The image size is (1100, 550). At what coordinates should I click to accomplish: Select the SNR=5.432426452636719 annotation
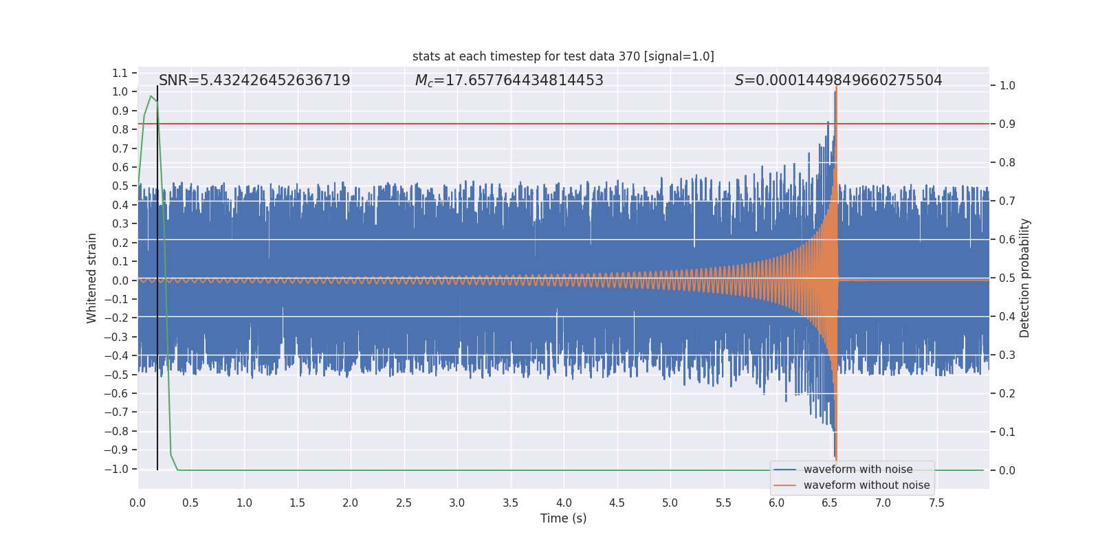point(254,80)
